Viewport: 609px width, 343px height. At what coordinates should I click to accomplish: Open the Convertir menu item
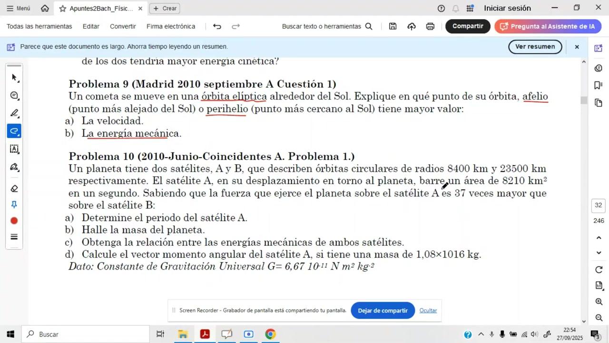pyautogui.click(x=123, y=26)
